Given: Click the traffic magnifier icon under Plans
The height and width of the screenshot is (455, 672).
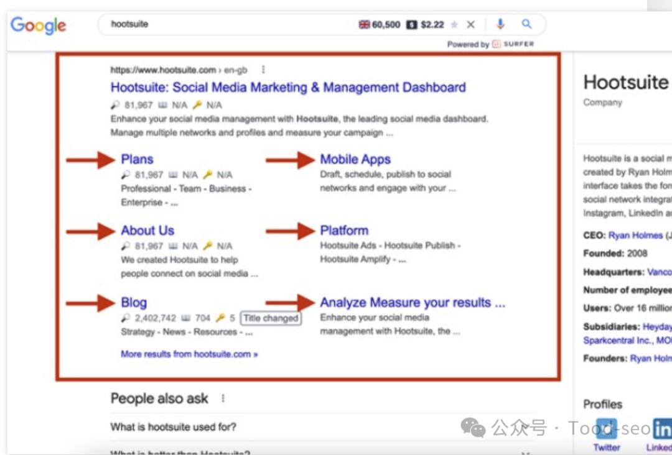Looking at the screenshot, I should [125, 175].
